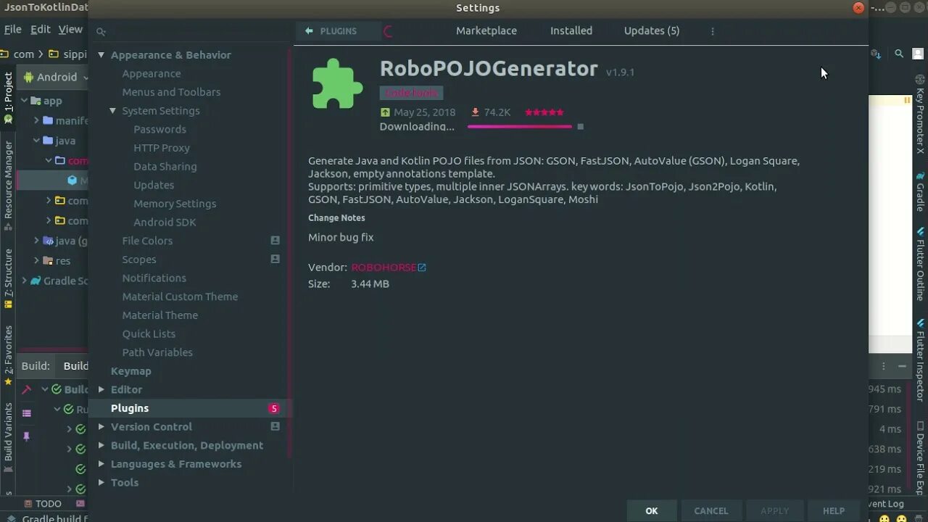This screenshot has height=522, width=928.
Task: Expand the res folder in project tree
Action: coord(36,261)
